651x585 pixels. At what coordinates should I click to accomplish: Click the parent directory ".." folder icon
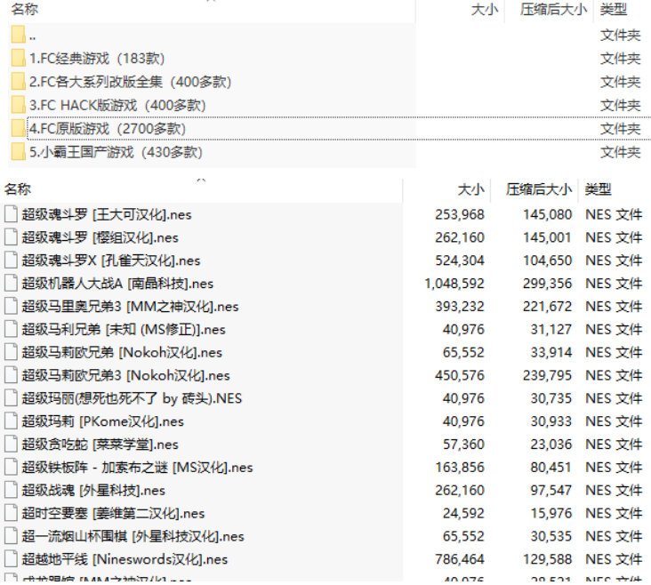19,36
